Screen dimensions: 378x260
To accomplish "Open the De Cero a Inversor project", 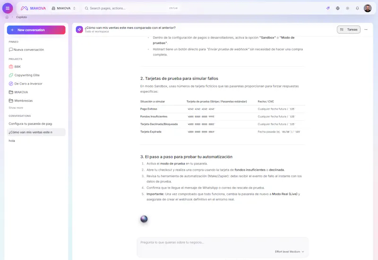I will tap(36, 84).
